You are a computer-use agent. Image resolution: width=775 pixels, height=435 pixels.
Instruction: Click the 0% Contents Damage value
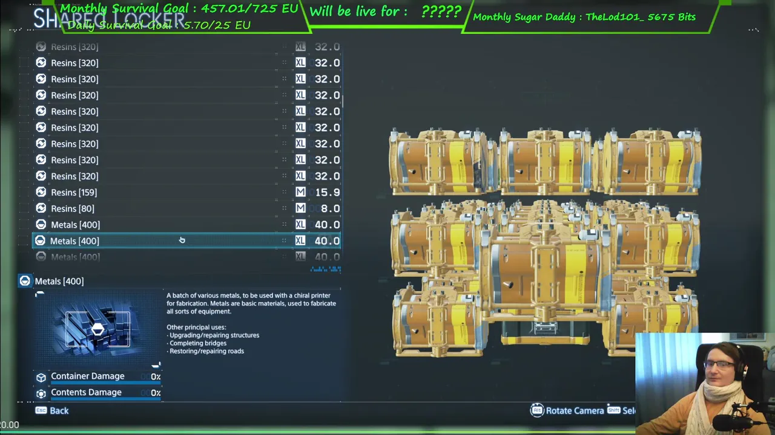point(156,393)
